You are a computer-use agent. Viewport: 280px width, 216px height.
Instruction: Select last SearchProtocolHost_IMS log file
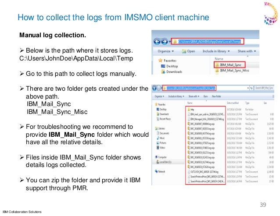(206, 181)
